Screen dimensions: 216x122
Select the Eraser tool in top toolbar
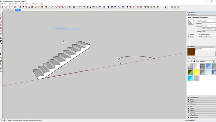pyautogui.click(x=2, y=7)
